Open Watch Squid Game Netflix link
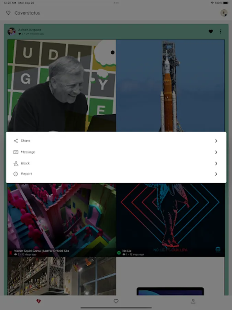The width and height of the screenshot is (232, 310). (42, 251)
